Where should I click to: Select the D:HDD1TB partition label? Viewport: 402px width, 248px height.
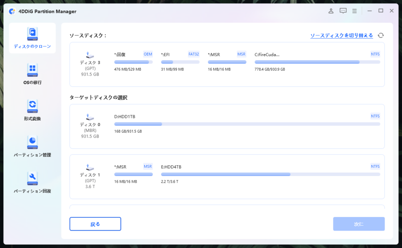[x=125, y=117]
